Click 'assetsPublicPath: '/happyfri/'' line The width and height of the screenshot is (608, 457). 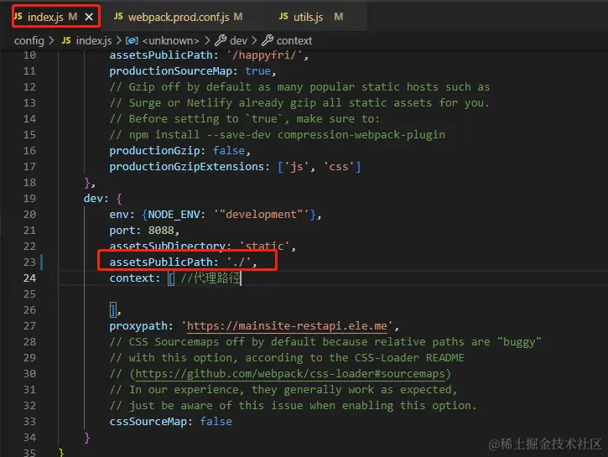pos(209,55)
